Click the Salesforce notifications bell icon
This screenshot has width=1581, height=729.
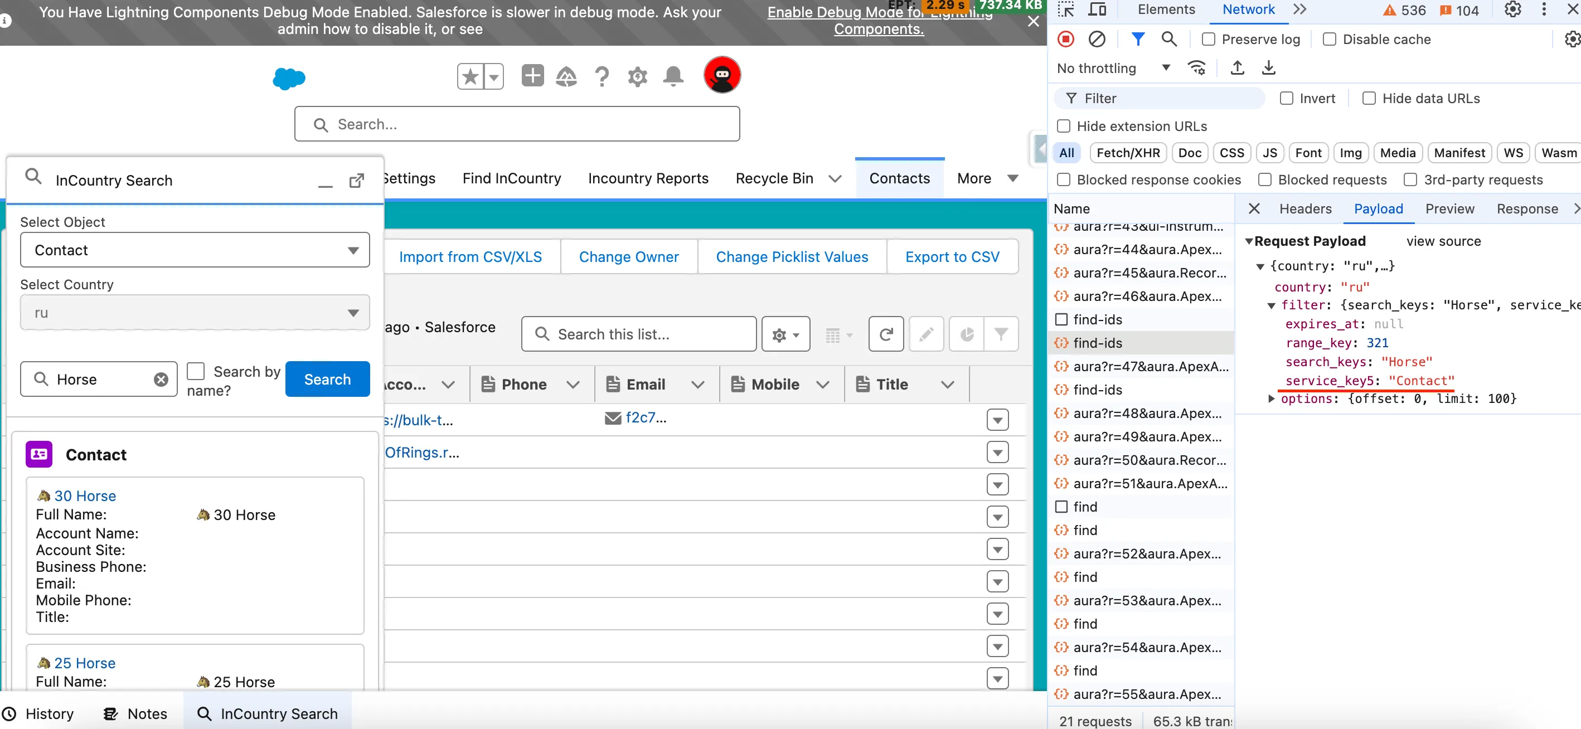pos(673,76)
